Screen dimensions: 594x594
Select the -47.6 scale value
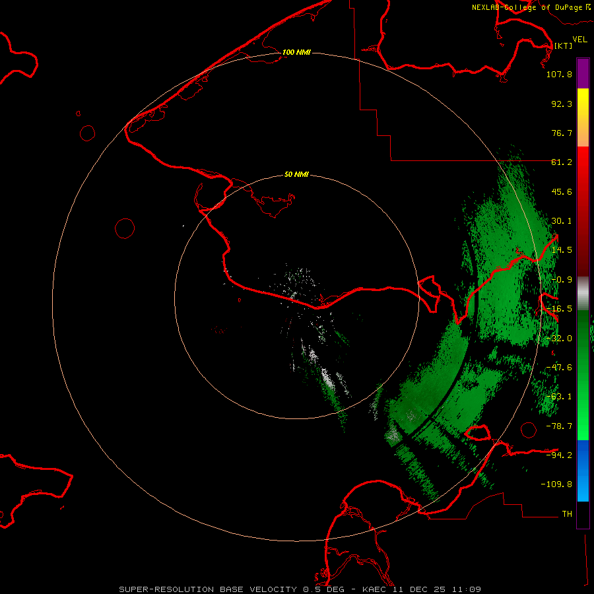coord(559,368)
